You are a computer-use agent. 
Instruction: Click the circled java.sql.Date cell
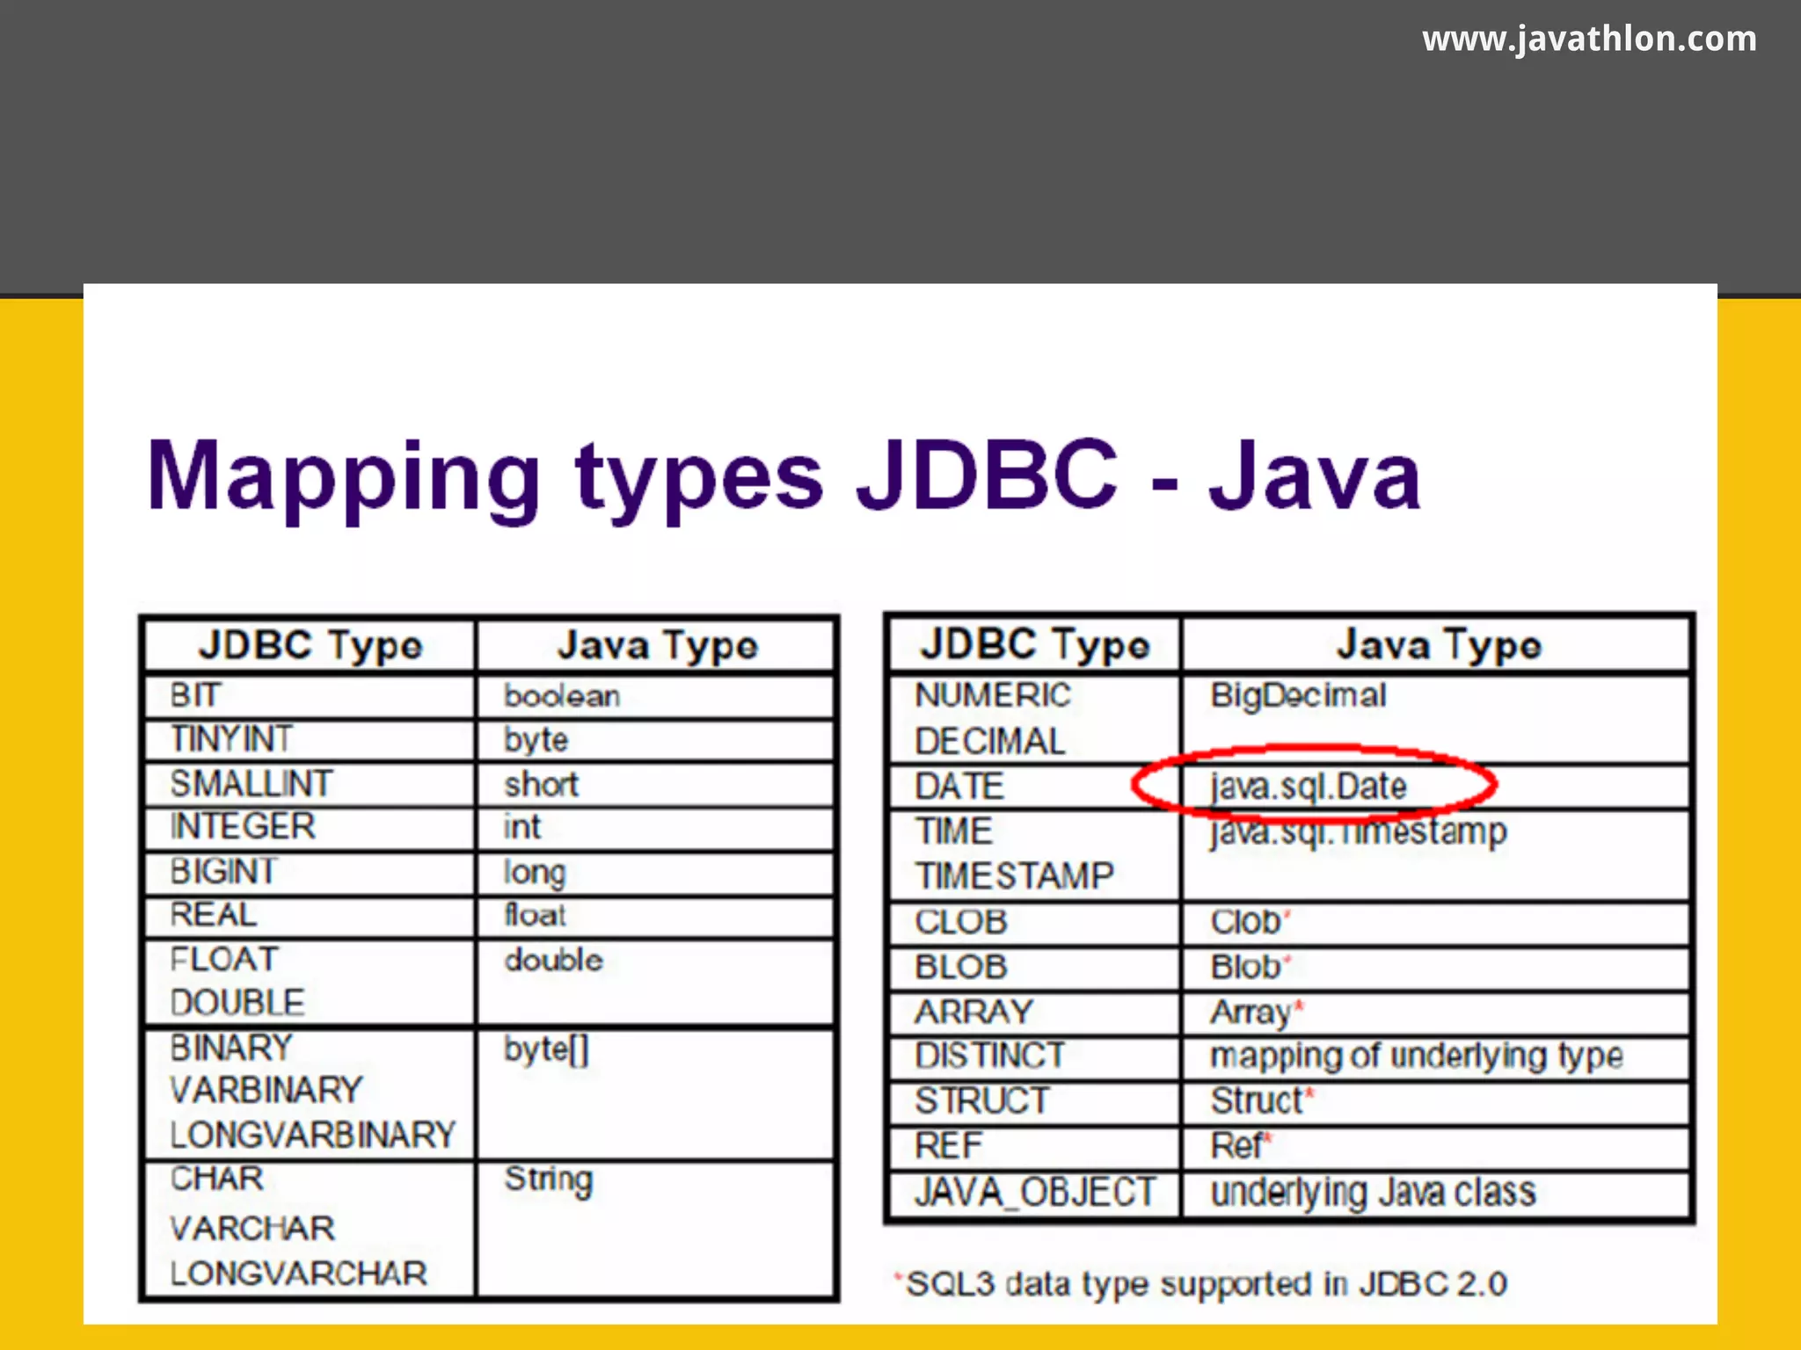(x=1308, y=786)
